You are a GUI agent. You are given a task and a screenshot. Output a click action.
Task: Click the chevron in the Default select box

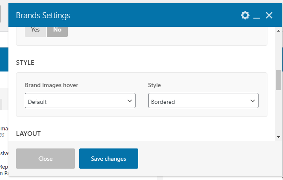[129, 101]
